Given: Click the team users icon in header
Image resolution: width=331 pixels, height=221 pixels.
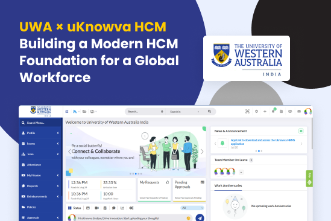Looking at the screenshot, I should coord(290,111).
